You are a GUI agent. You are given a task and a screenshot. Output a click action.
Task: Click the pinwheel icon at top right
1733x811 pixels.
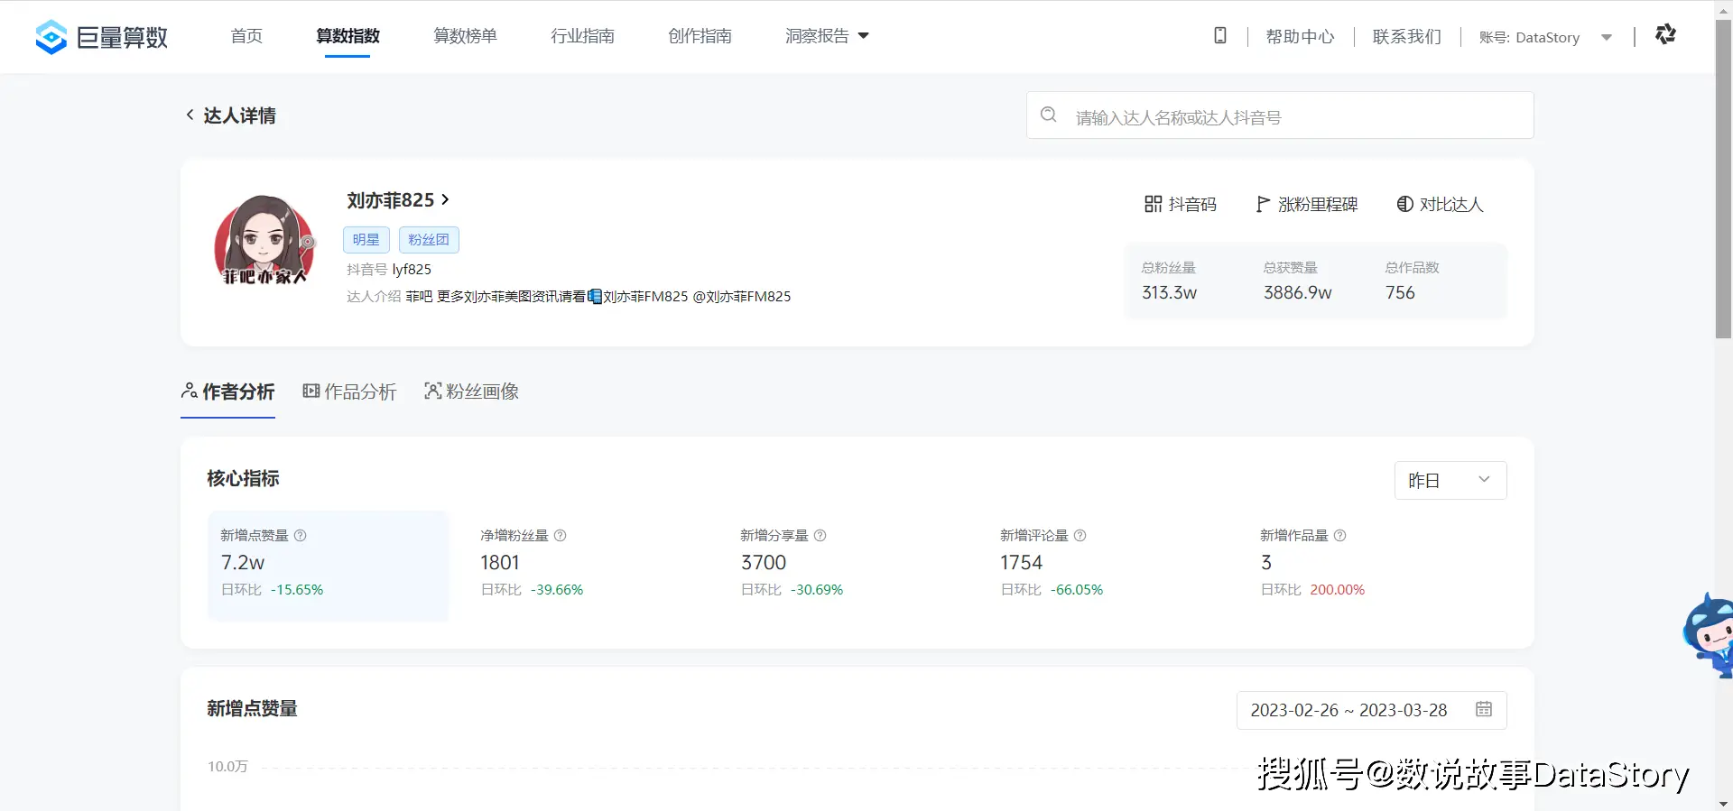(x=1665, y=34)
